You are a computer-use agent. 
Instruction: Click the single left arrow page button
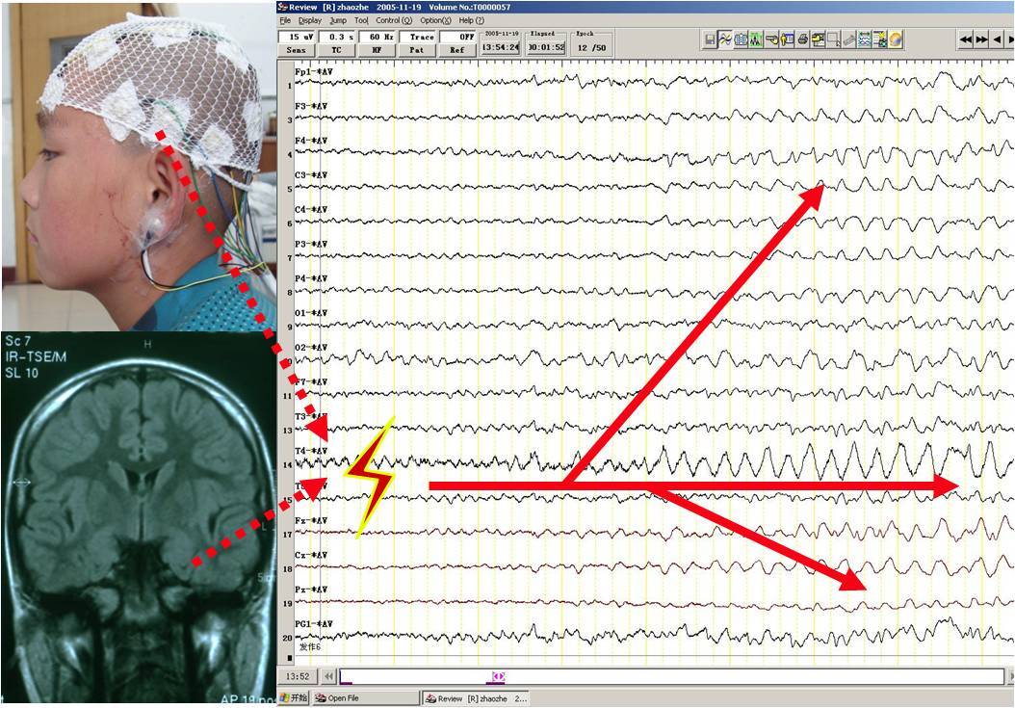pyautogui.click(x=997, y=39)
